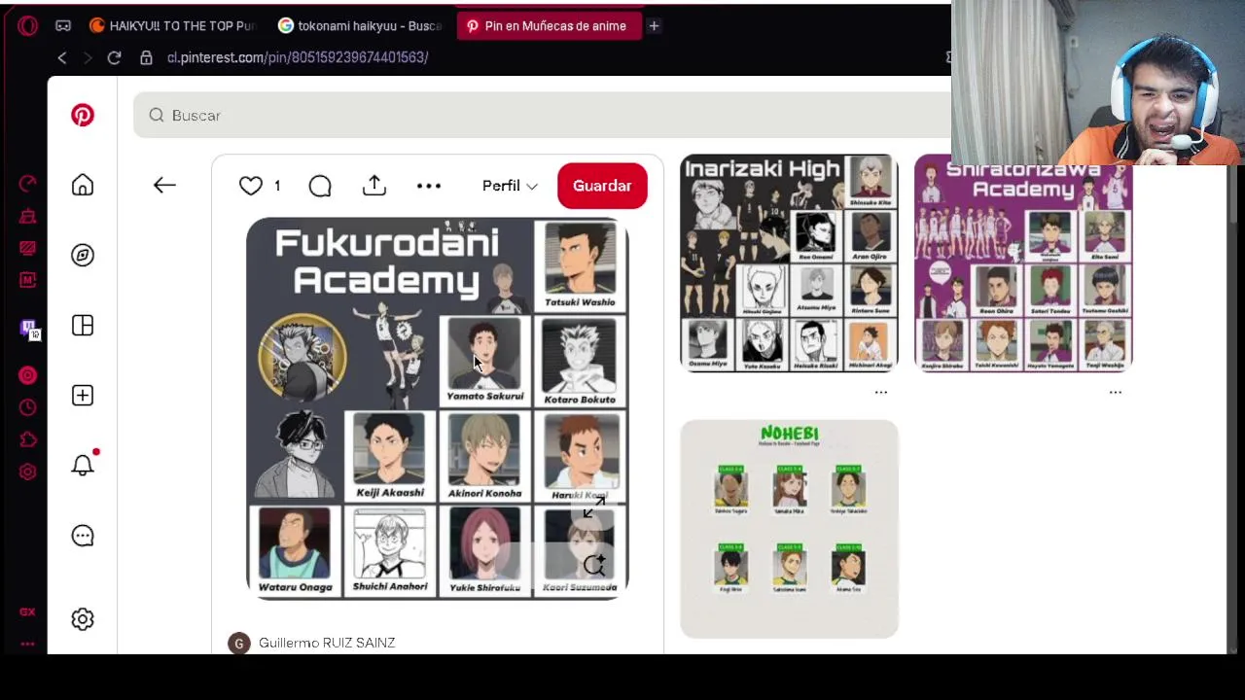1245x700 pixels.
Task: Open the Opera GX main menu logo
Action: click(x=27, y=26)
